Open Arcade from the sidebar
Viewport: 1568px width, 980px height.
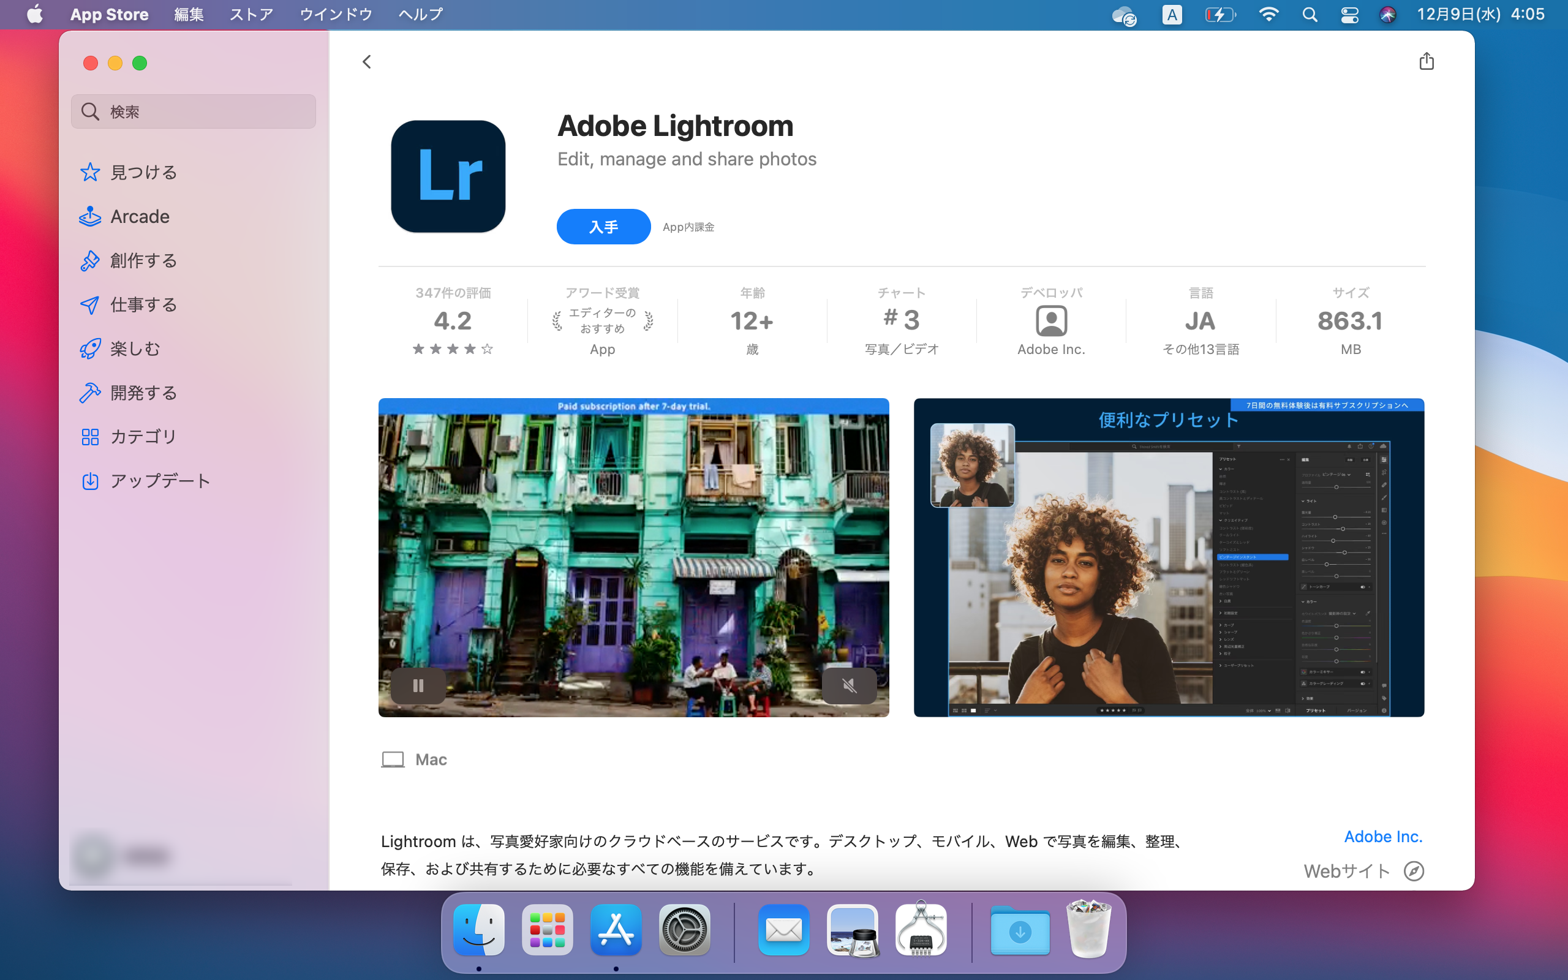[139, 216]
